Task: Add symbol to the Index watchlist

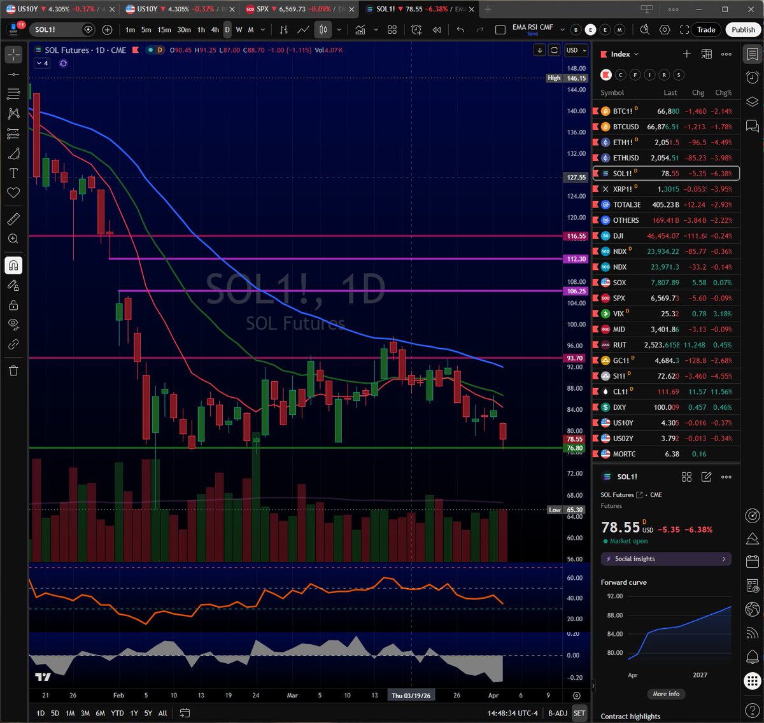Action: (x=686, y=54)
